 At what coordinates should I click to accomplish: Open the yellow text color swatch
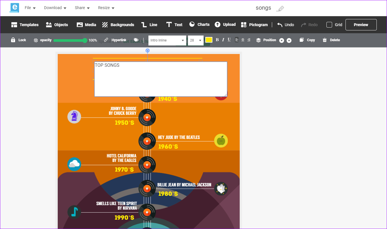[x=209, y=40]
